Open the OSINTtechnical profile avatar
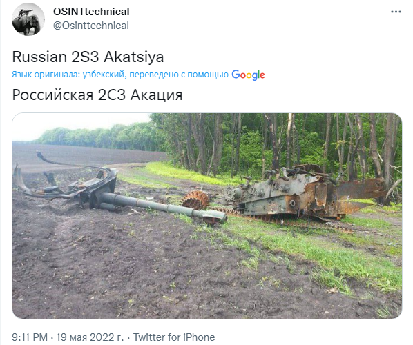The image size is (413, 345). click(28, 19)
